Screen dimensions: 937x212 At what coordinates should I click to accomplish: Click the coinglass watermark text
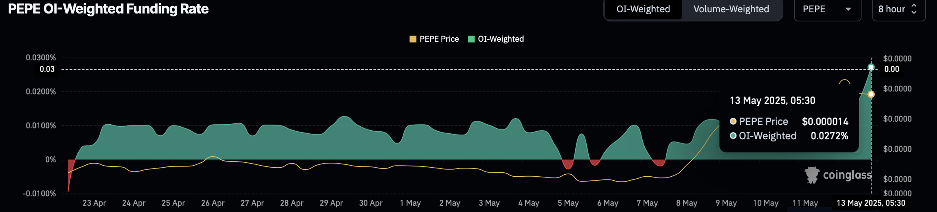coord(847,175)
